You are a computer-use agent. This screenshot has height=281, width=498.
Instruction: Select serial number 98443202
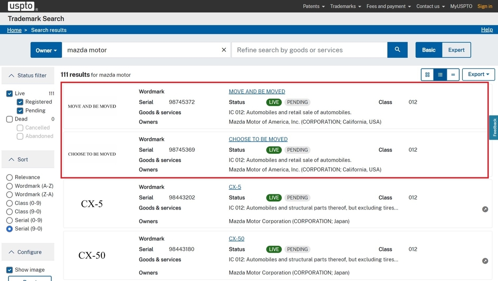click(182, 197)
